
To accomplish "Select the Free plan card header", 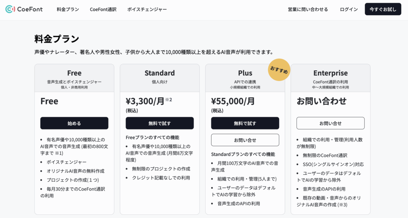I will 74,78.
